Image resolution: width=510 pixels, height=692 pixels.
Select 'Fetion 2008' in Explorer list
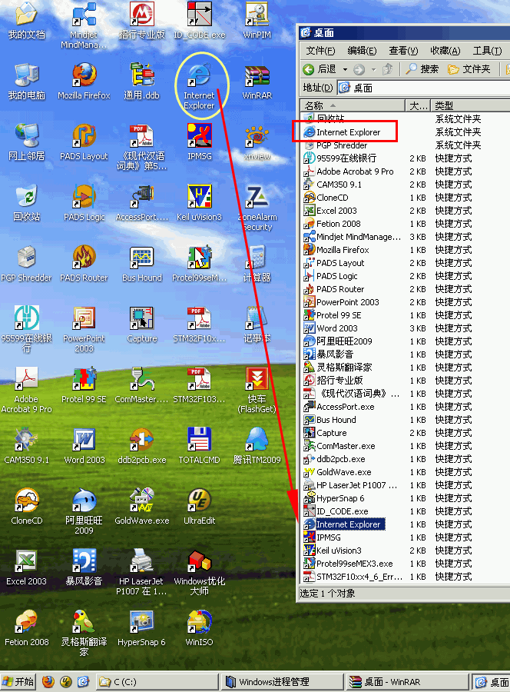click(x=338, y=224)
